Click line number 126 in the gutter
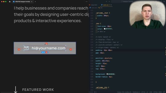 92,50
